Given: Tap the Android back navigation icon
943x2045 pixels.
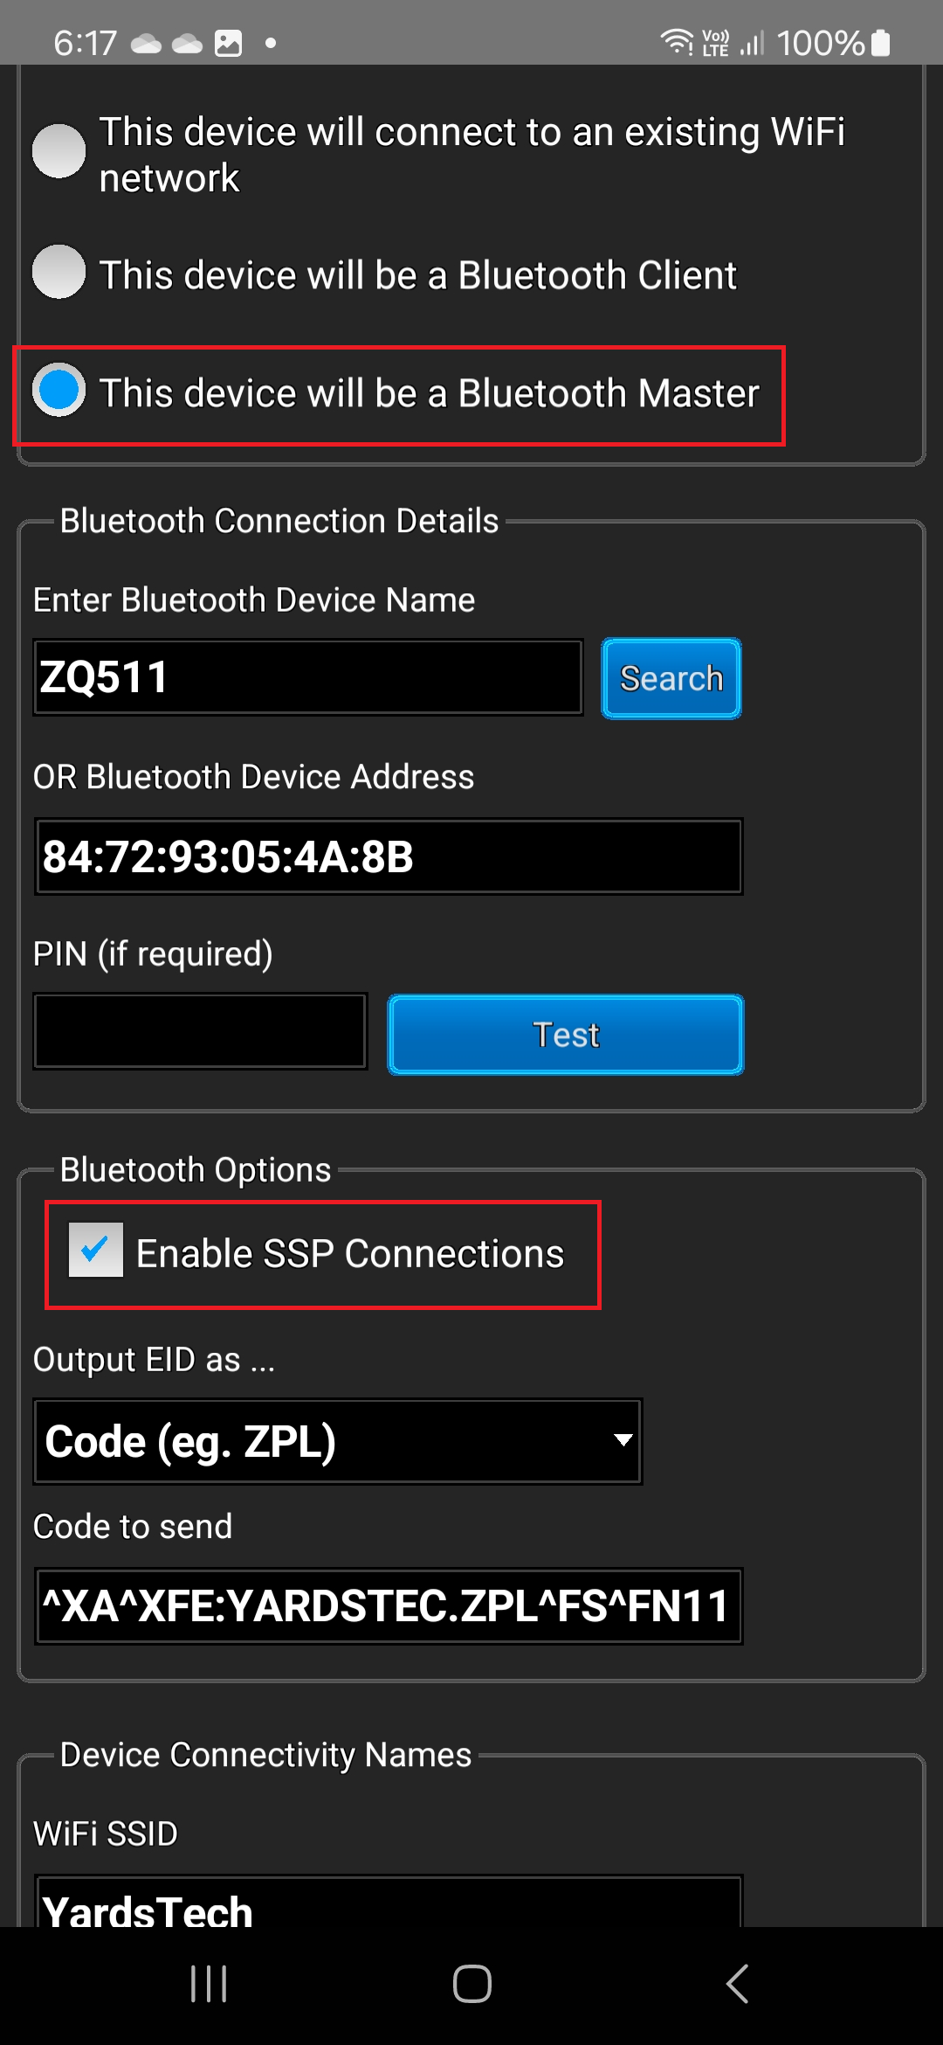Looking at the screenshot, I should pos(738,1983).
